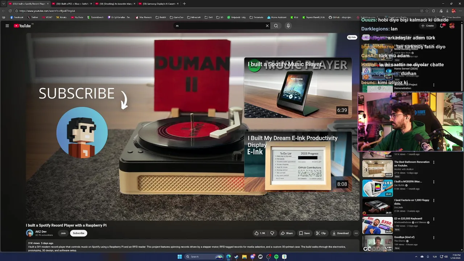Screen dimensions: 464x261
Task: Open the Edge tab list dropdown arrow
Action: 3,4
